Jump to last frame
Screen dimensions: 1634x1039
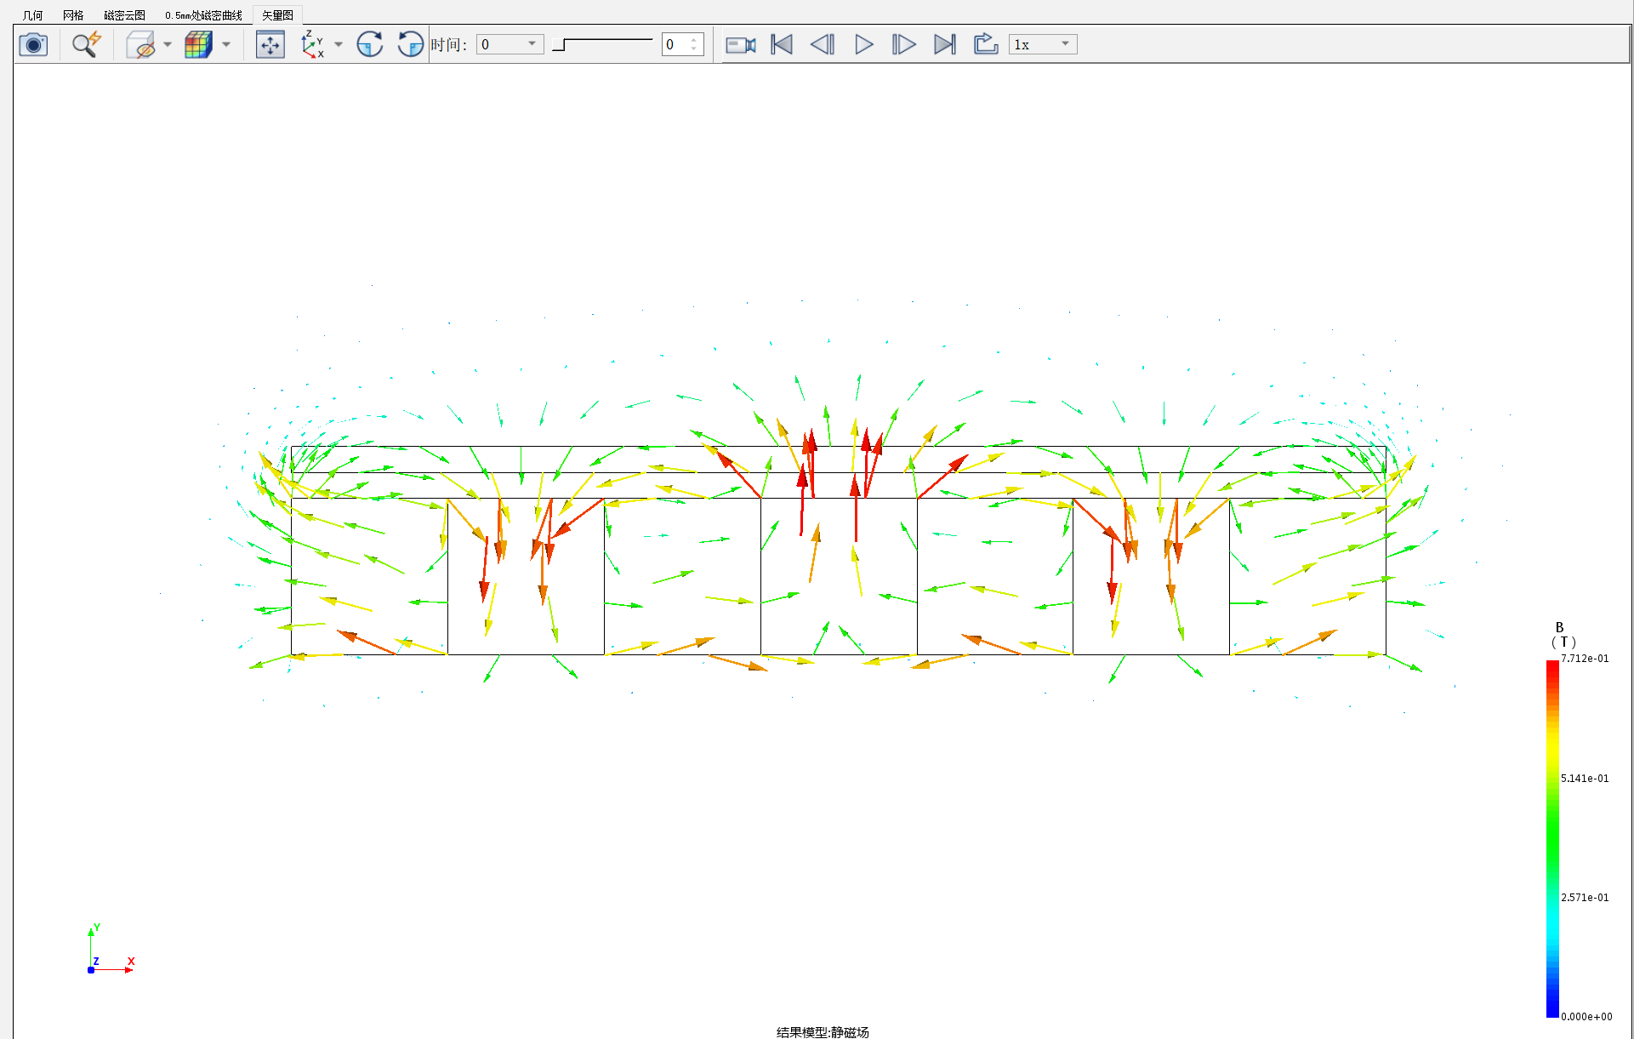click(945, 44)
